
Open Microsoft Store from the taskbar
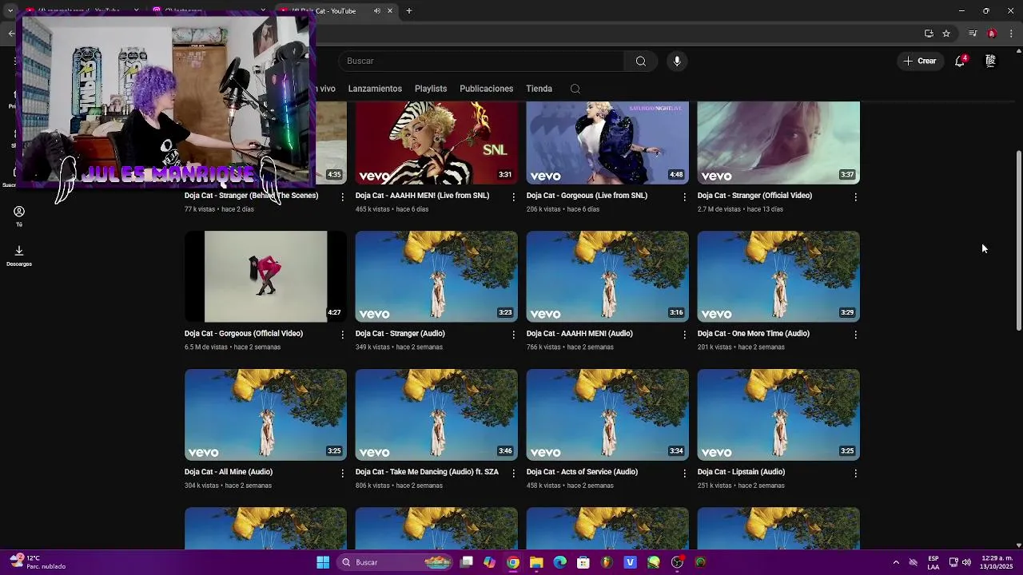tap(583, 562)
